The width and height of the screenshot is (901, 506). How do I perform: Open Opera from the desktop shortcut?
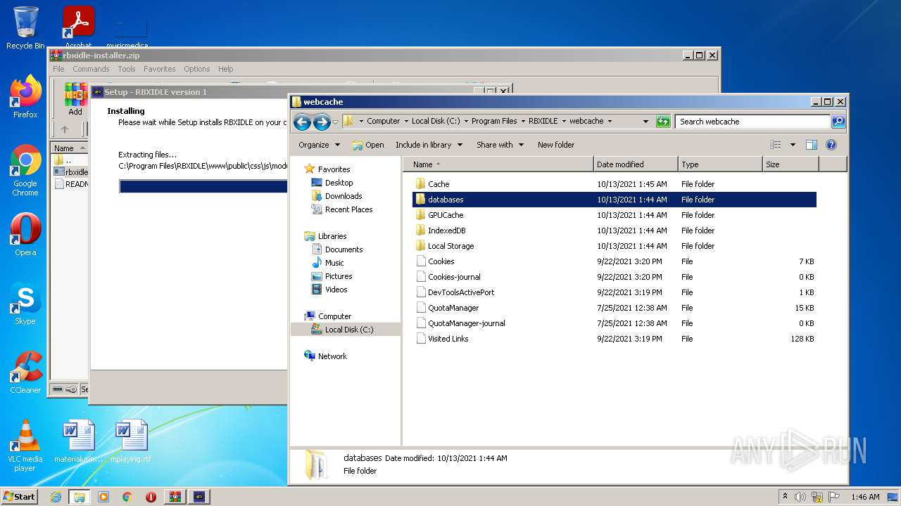pos(25,235)
